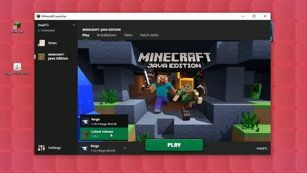Open the Settings sliders icon
This screenshot has height=173, width=307.
tap(41, 148)
